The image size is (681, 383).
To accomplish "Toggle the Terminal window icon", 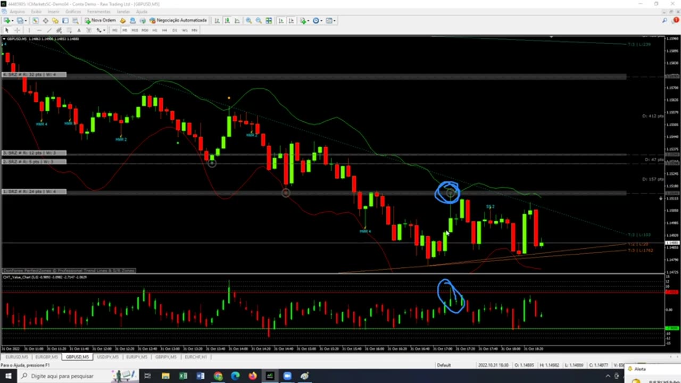I will tap(65, 20).
